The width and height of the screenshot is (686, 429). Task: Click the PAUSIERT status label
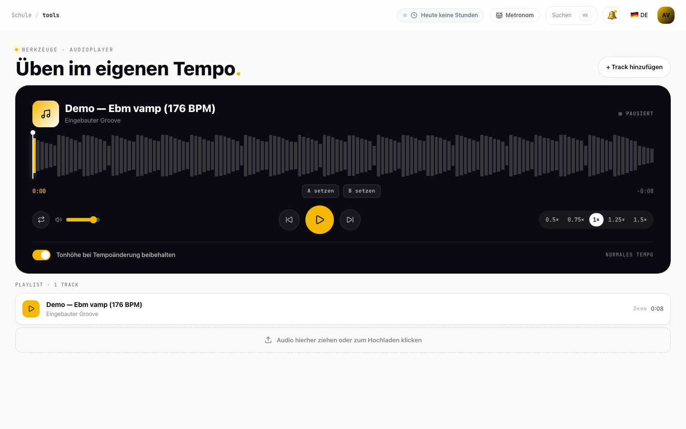coord(636,114)
